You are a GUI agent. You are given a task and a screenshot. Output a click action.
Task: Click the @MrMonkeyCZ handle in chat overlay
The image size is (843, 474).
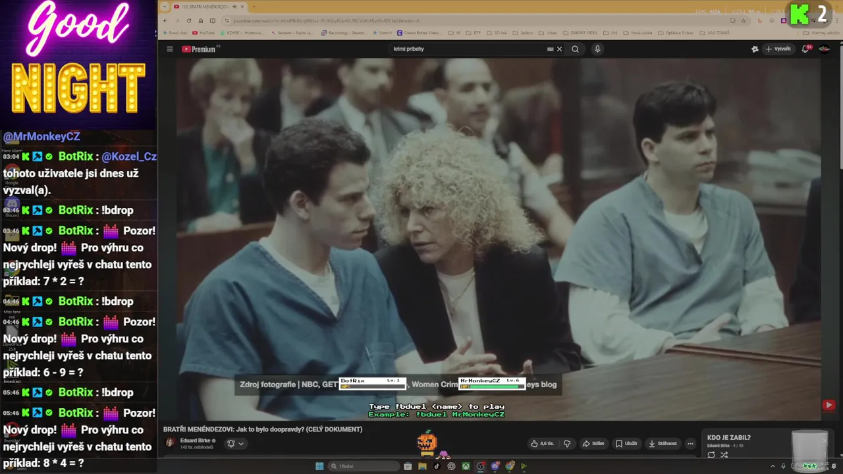41,136
